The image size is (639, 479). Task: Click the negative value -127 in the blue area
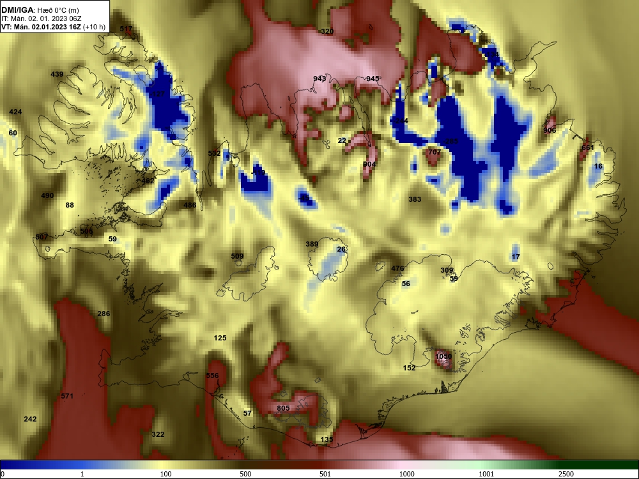pyautogui.click(x=157, y=94)
